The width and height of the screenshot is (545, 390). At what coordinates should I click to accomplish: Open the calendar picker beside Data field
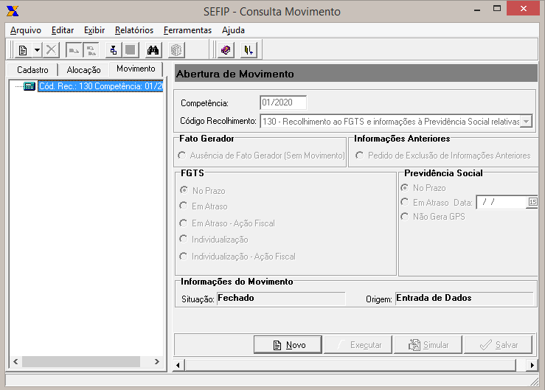[532, 202]
